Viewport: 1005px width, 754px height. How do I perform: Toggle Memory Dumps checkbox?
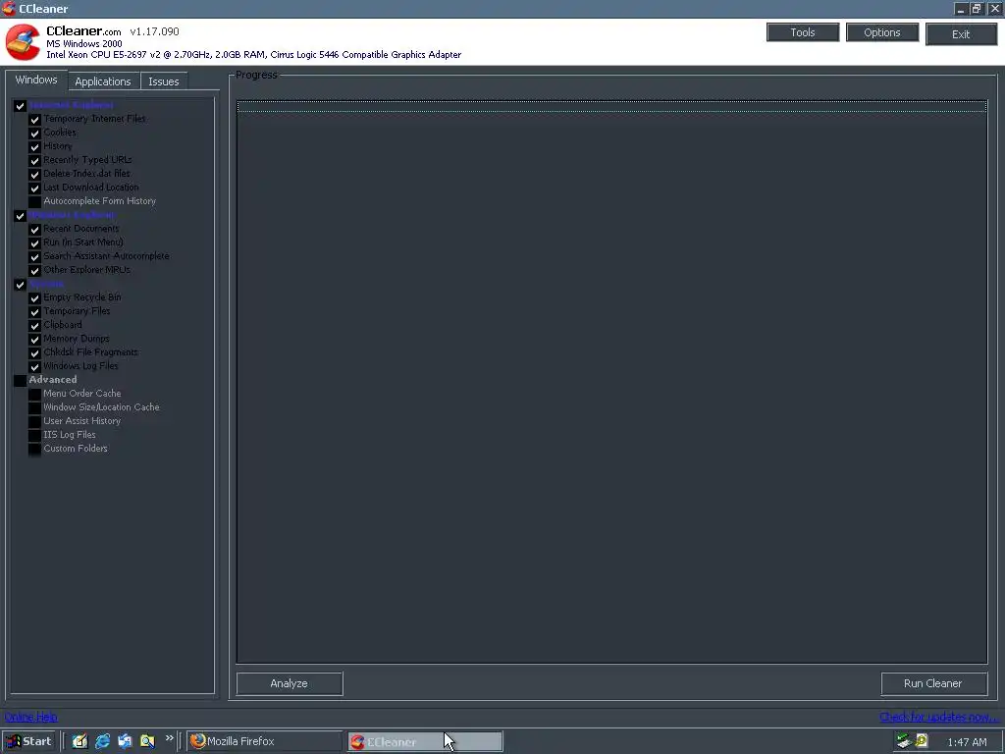34,339
